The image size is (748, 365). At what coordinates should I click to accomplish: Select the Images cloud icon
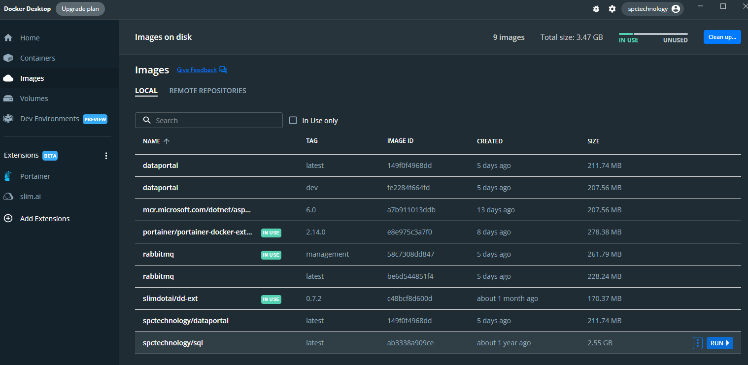click(x=8, y=78)
